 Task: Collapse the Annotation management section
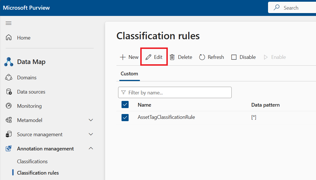pos(91,148)
